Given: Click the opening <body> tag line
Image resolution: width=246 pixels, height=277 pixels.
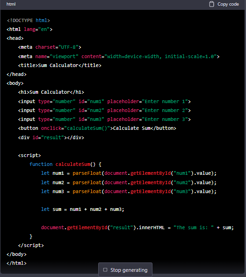Looking at the screenshot, I should 15,83.
